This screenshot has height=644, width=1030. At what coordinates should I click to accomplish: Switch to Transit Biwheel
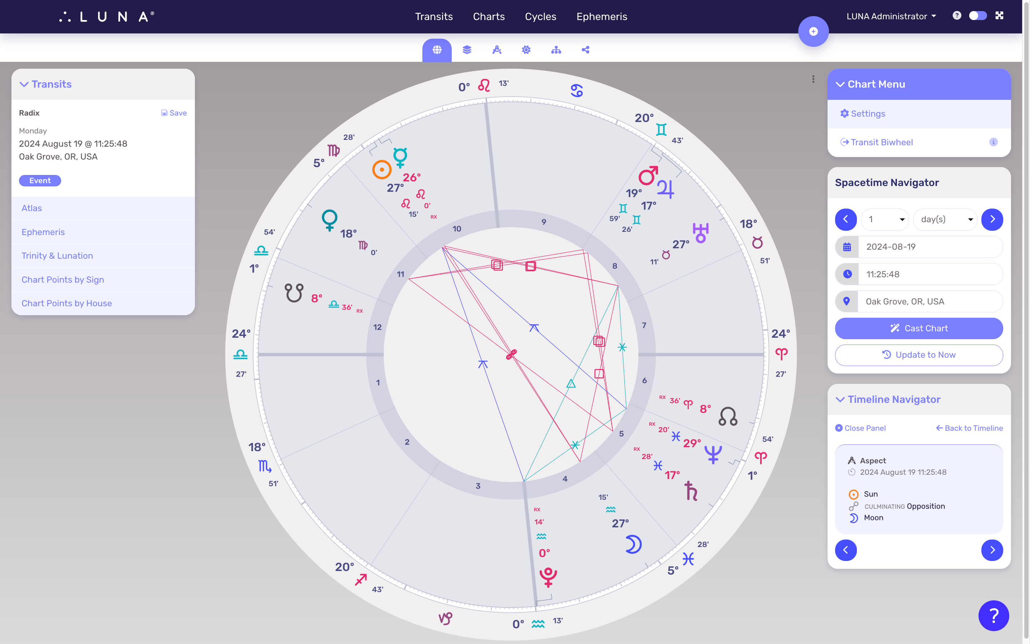click(x=877, y=142)
